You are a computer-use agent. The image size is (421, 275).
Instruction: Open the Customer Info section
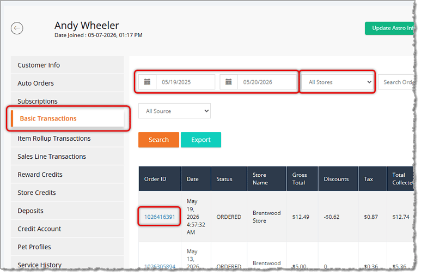point(67,65)
